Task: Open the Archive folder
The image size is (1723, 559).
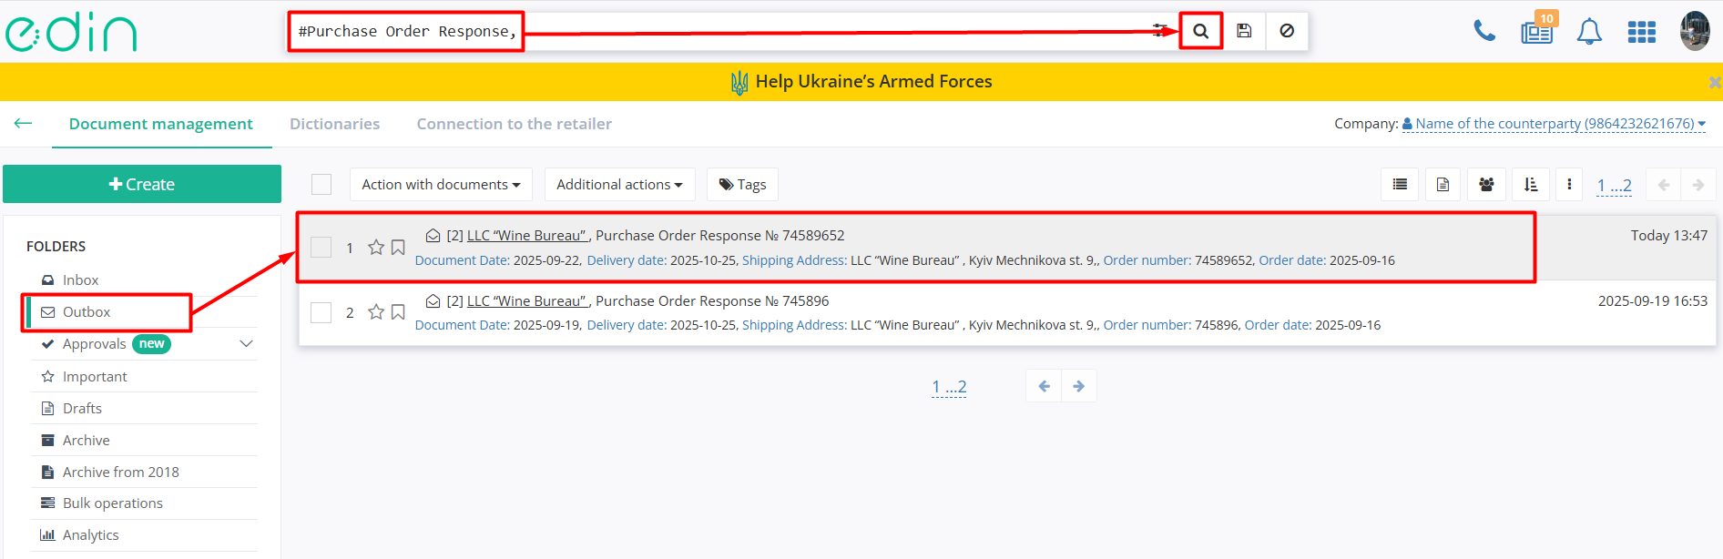Action: 86,440
